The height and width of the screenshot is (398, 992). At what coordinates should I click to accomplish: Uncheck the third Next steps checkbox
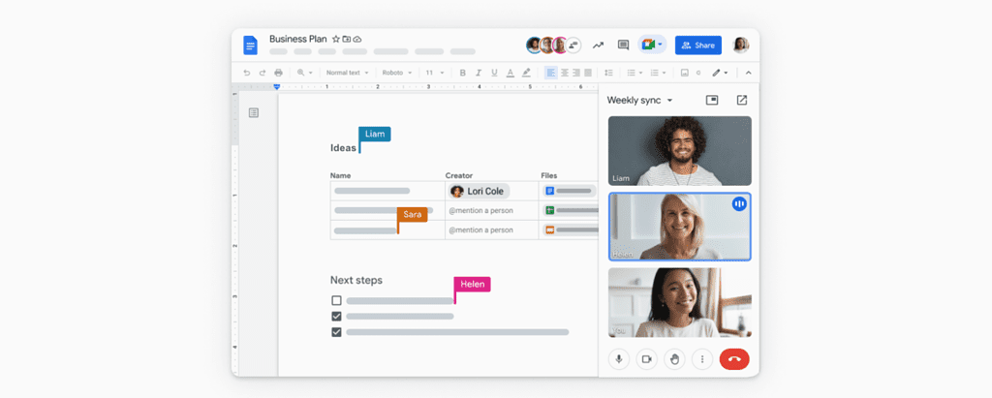coord(336,331)
